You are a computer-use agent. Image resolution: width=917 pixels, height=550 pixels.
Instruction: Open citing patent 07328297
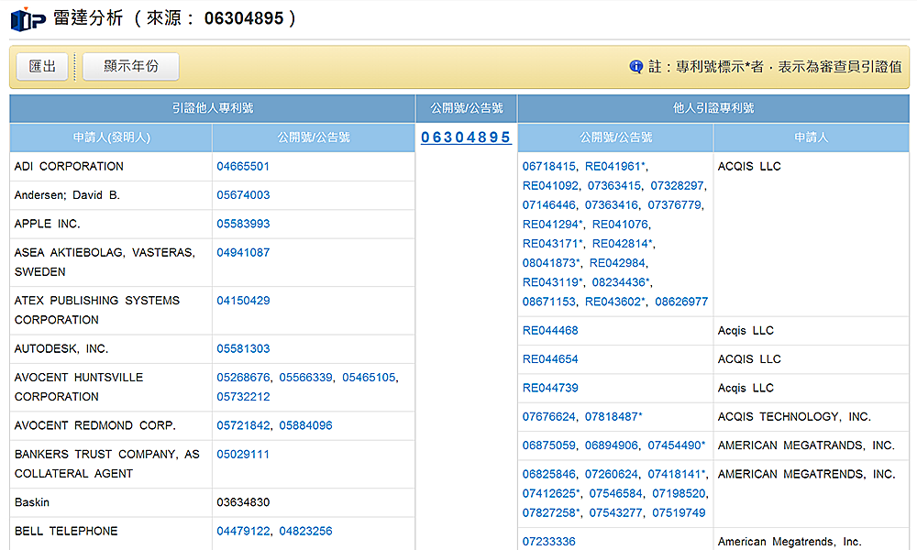[678, 185]
